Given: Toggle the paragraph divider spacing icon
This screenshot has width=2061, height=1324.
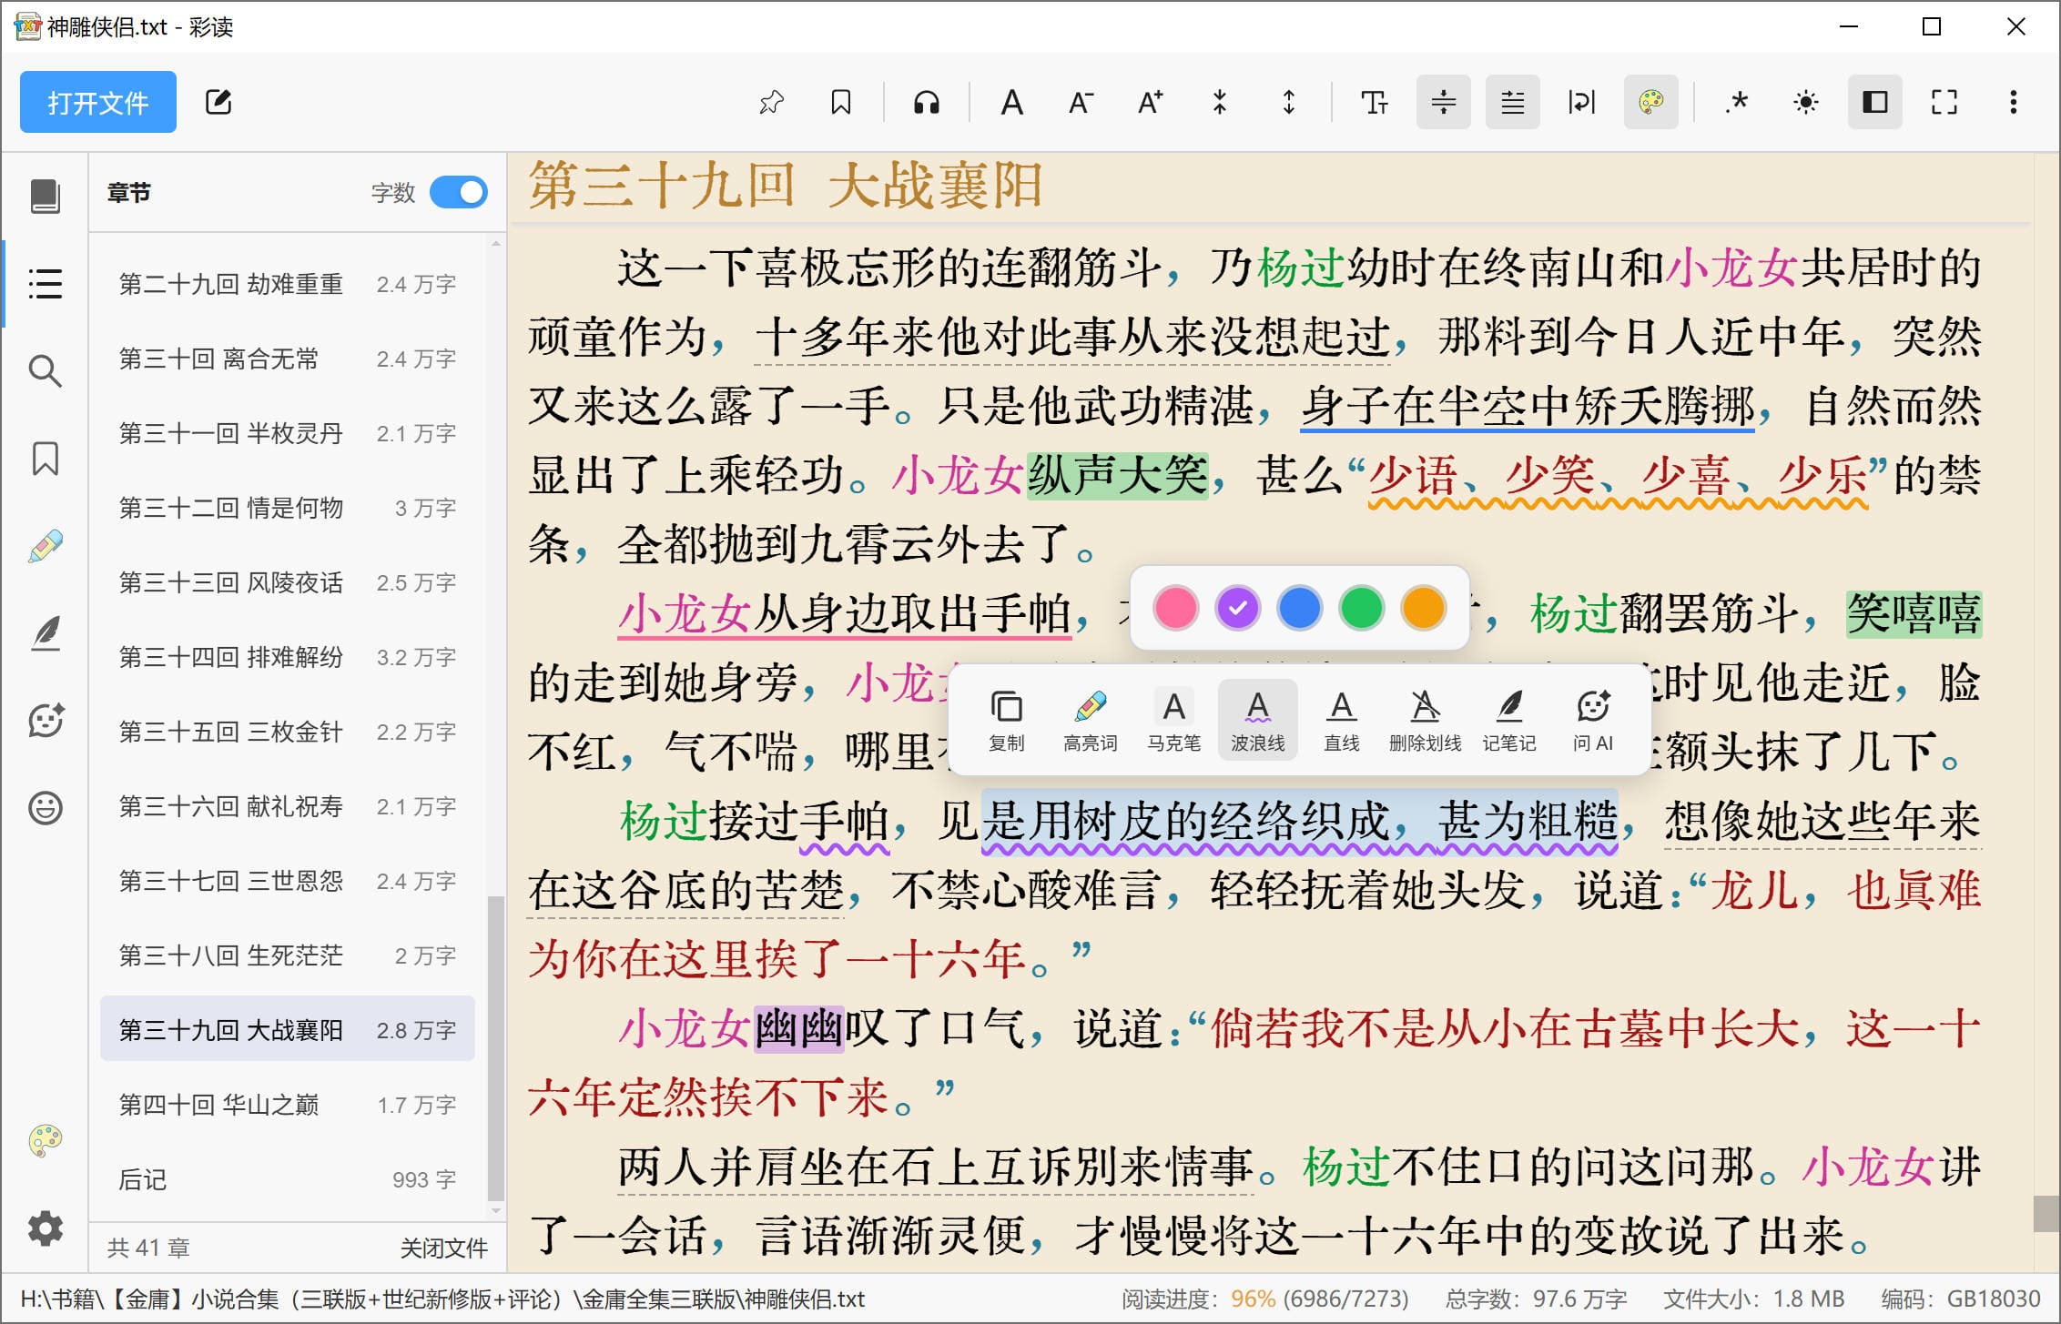Looking at the screenshot, I should (1444, 102).
